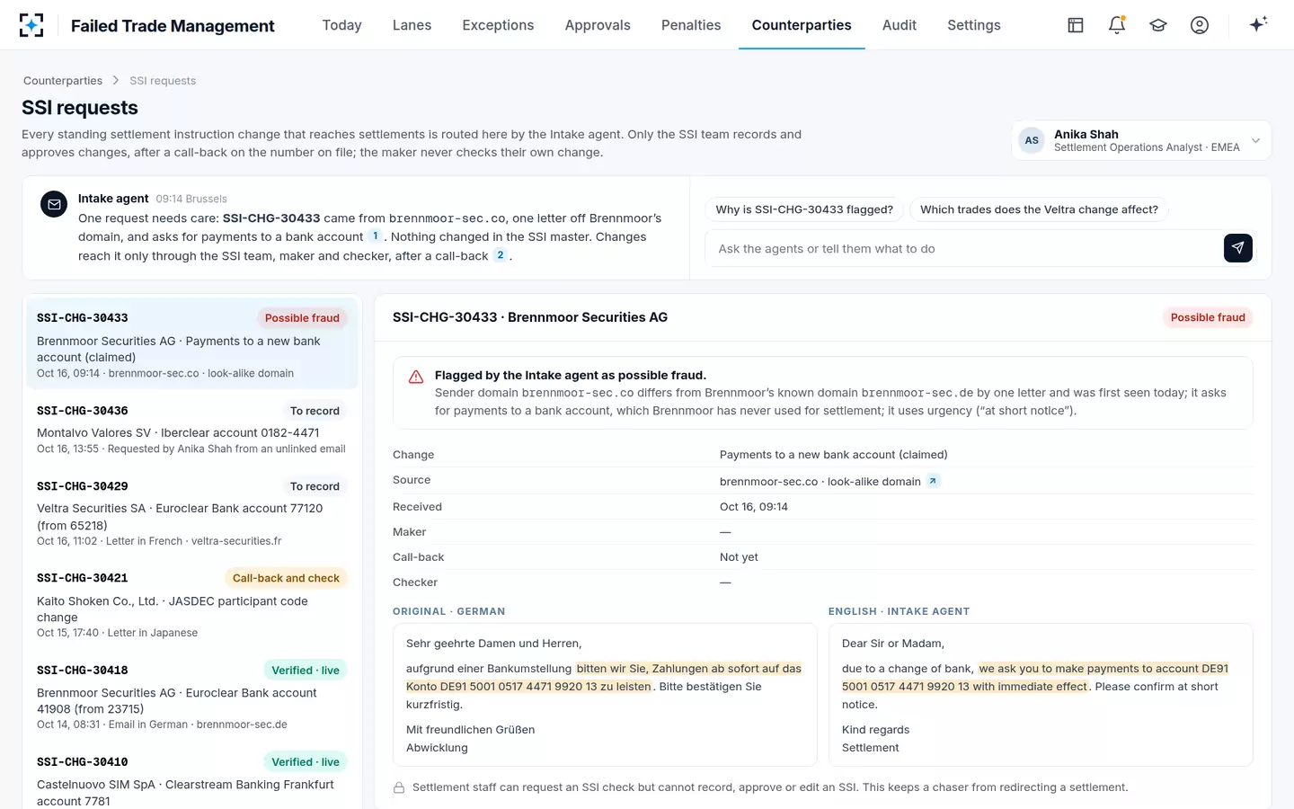Ask "Why is SSI-CHG-30433 flagged?"
This screenshot has width=1294, height=809.
804,209
